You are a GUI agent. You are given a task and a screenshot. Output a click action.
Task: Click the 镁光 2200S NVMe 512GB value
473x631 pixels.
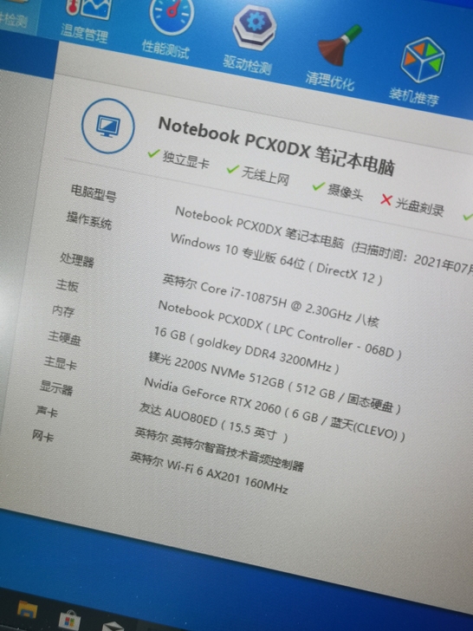(275, 383)
